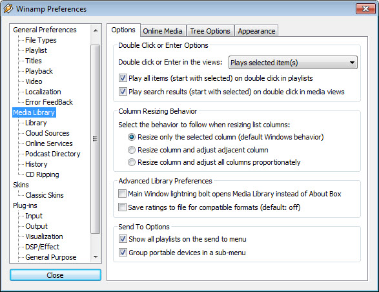Open Localization preferences

click(43, 92)
